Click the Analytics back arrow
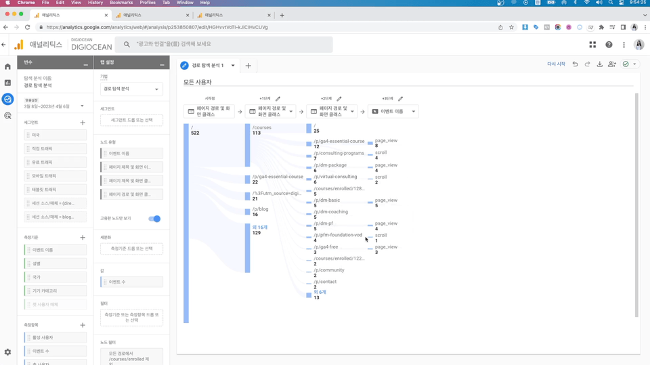Viewport: 650px width, 365px height. tap(4, 45)
